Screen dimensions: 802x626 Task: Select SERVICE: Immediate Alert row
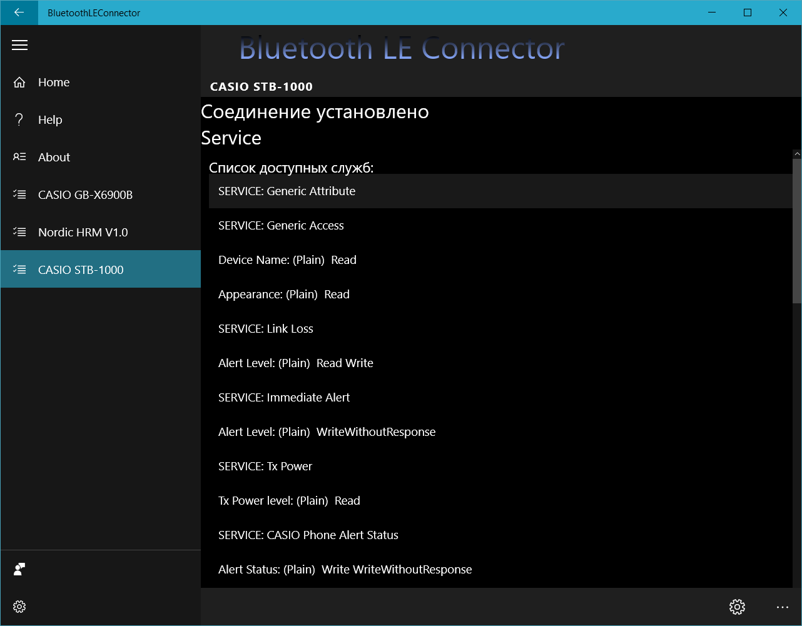coord(500,397)
